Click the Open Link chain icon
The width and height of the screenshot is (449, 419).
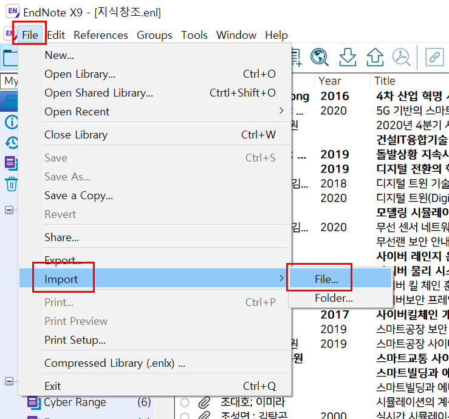point(434,57)
